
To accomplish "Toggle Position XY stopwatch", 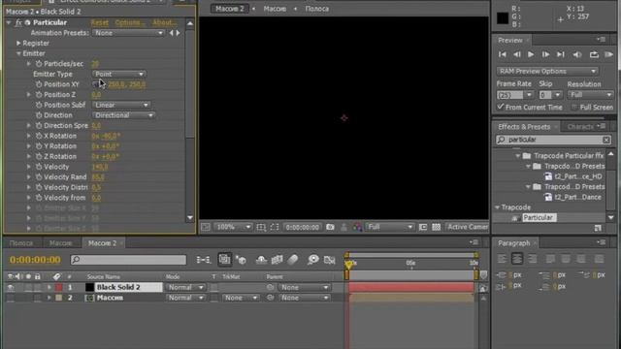I will tap(39, 84).
